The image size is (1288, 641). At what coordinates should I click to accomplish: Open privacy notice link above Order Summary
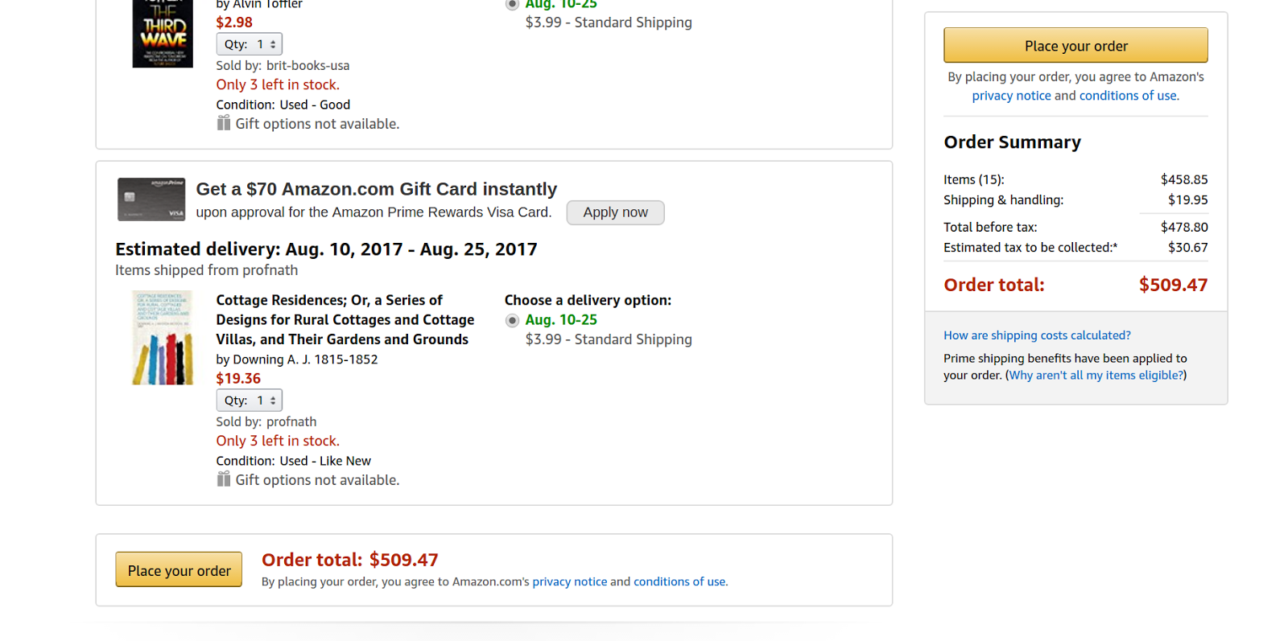pyautogui.click(x=1011, y=96)
